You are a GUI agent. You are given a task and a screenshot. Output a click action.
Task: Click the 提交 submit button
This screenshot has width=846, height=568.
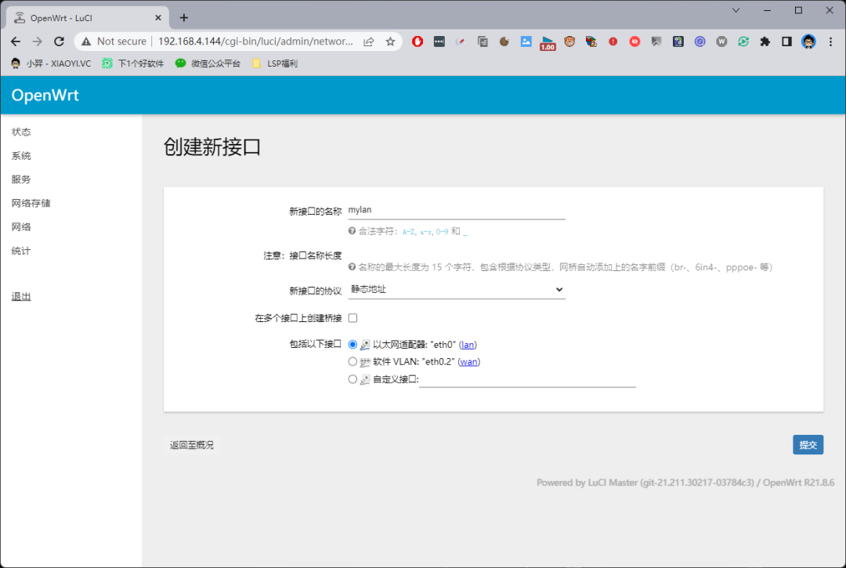pos(808,445)
